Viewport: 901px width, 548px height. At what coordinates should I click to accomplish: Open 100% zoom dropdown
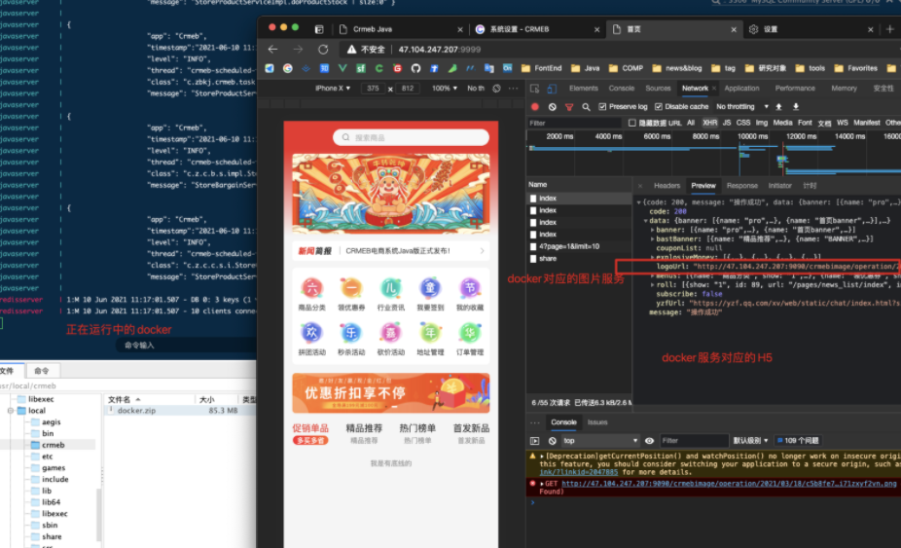[445, 89]
